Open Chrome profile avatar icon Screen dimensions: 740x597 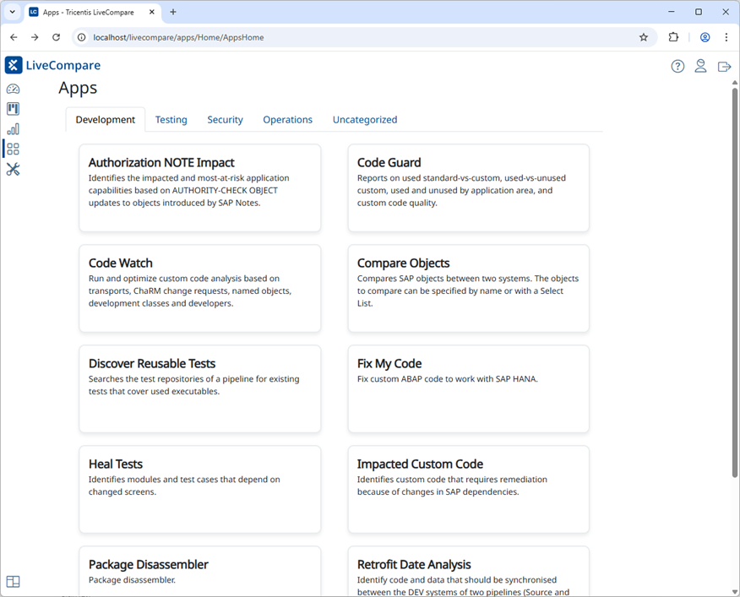click(705, 37)
